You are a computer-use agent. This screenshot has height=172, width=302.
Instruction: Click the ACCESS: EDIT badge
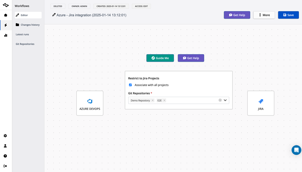(x=141, y=6)
